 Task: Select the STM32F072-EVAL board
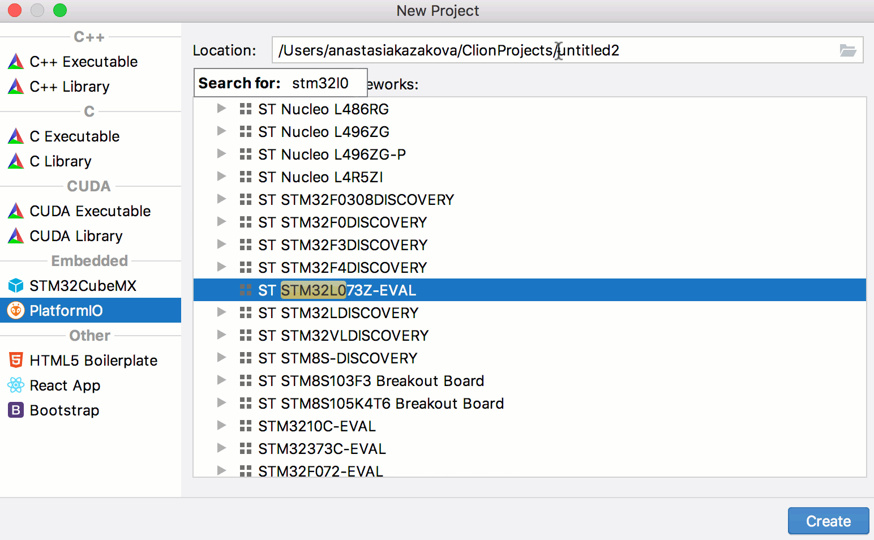(530, 469)
